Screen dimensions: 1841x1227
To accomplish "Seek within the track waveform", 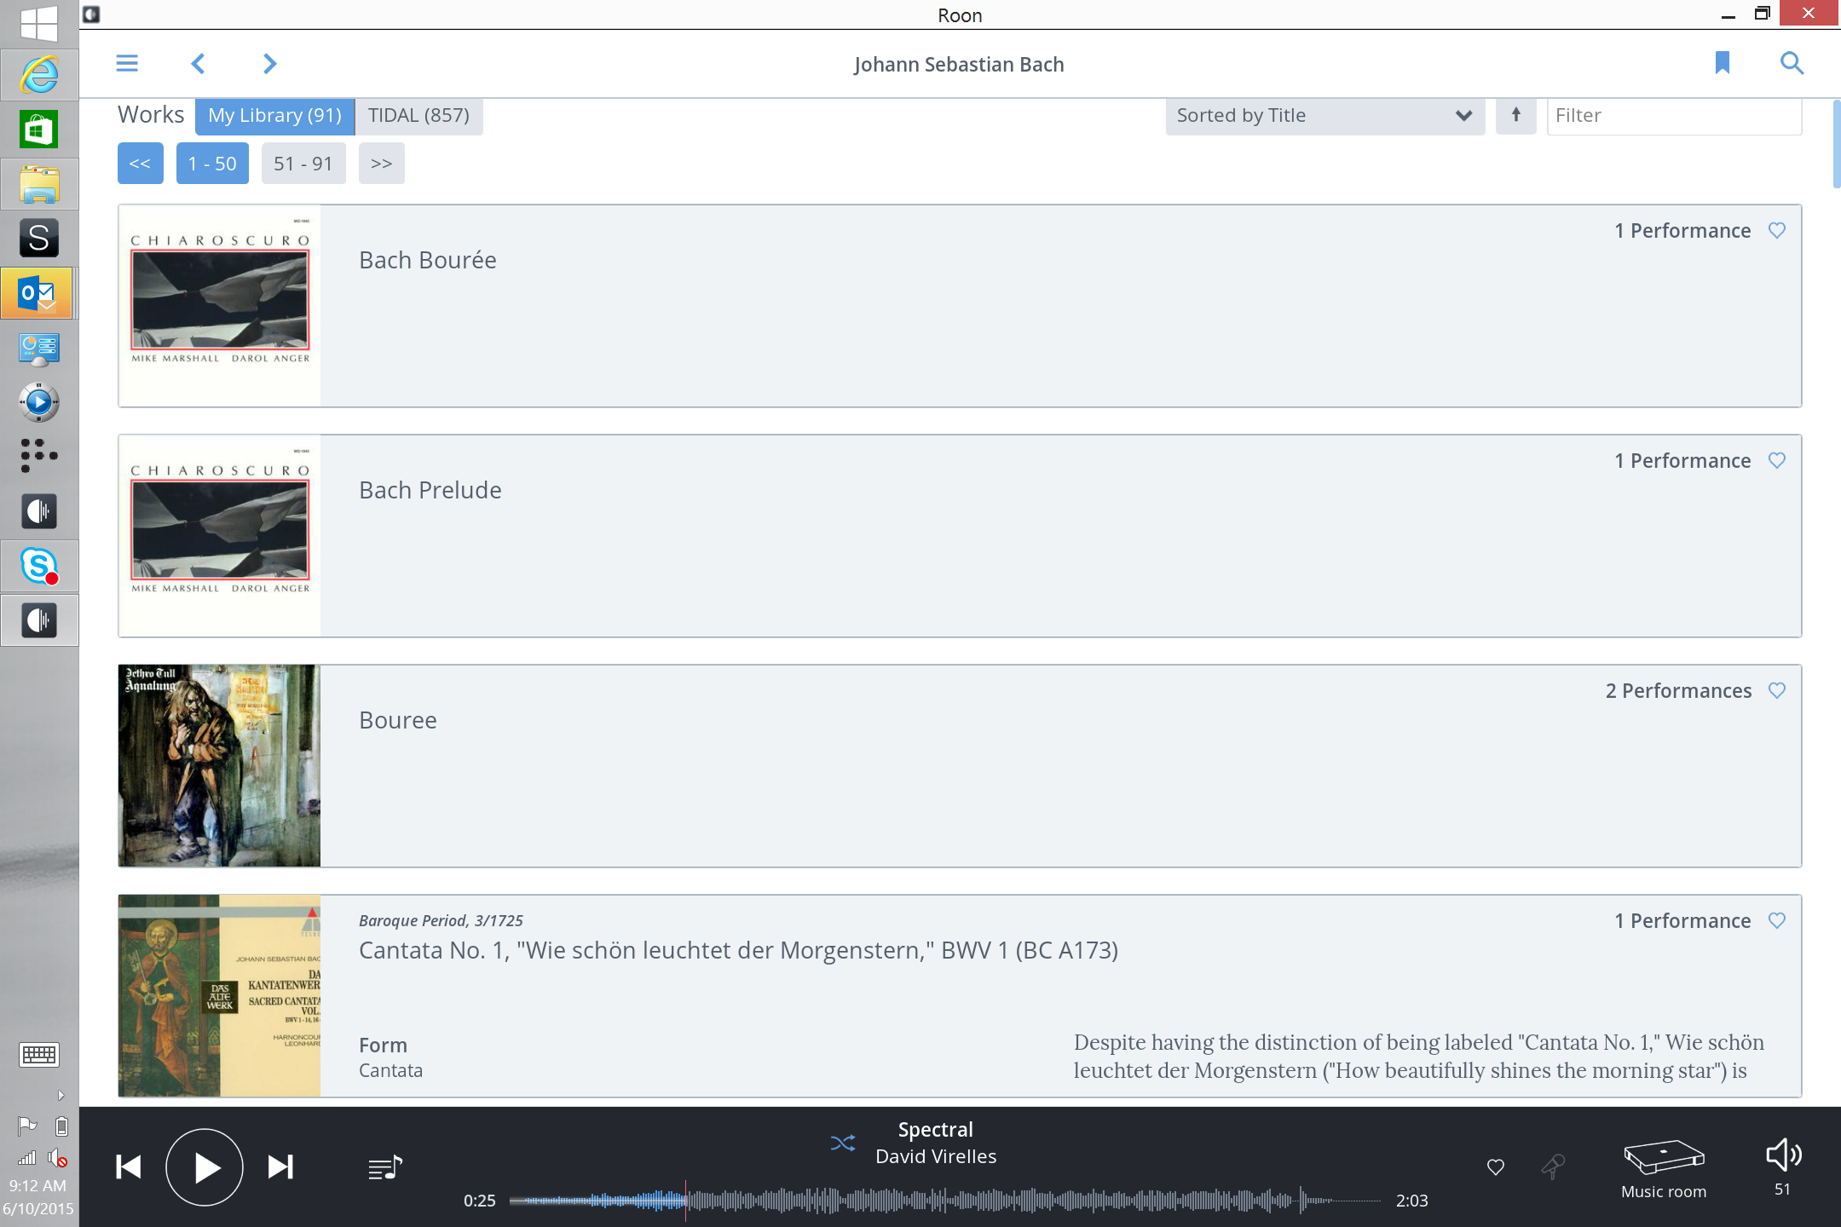I will pos(944,1201).
